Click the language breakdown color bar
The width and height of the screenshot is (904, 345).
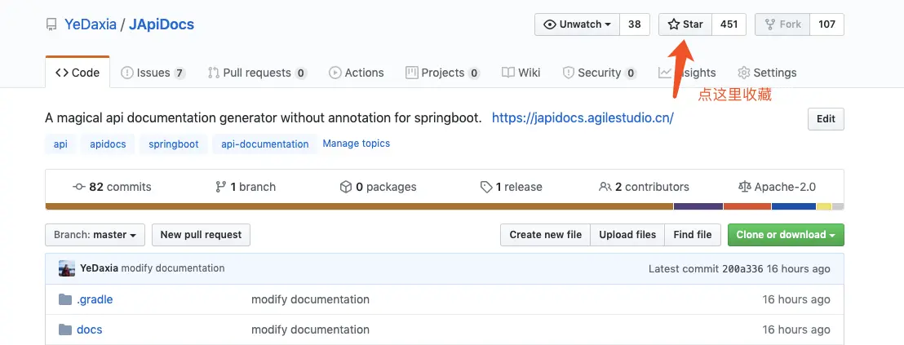click(x=445, y=206)
